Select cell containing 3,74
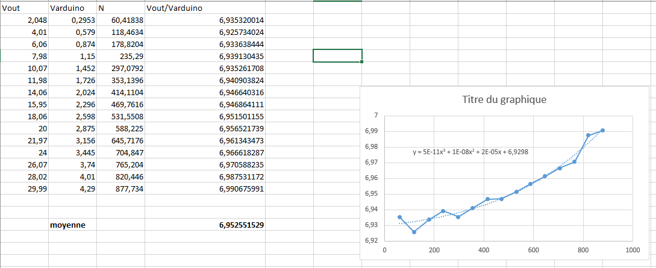656x268 pixels. tap(72, 165)
